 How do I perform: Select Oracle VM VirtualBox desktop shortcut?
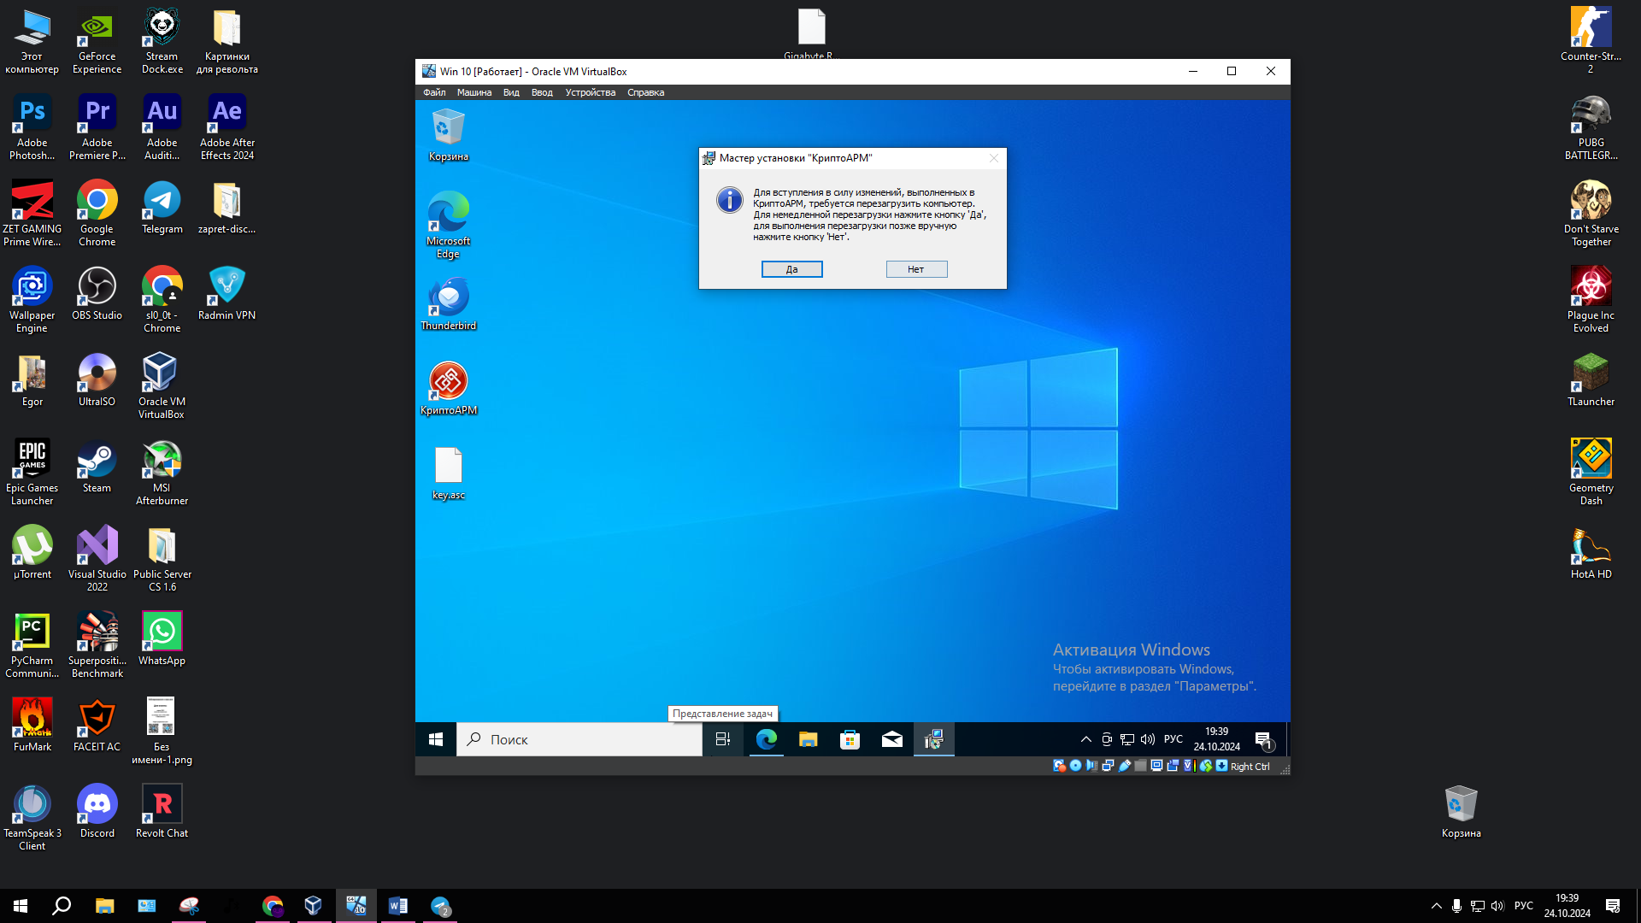coord(162,386)
